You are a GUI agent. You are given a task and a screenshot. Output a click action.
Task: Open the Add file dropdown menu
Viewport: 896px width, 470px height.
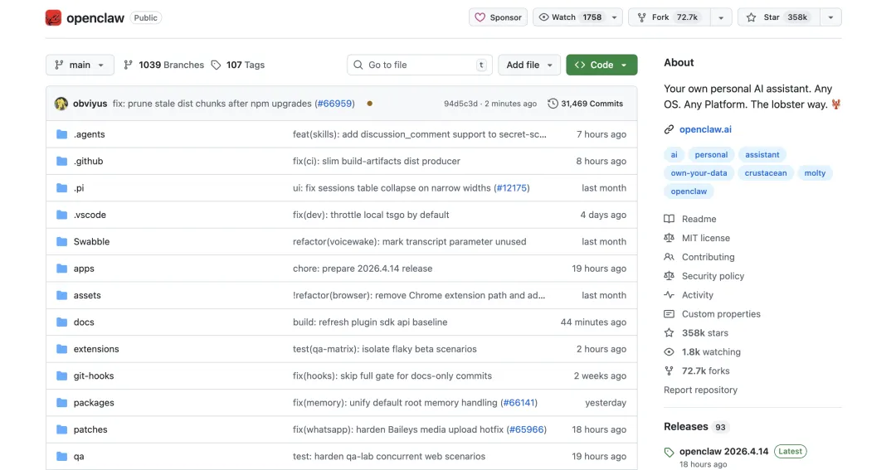pos(529,65)
